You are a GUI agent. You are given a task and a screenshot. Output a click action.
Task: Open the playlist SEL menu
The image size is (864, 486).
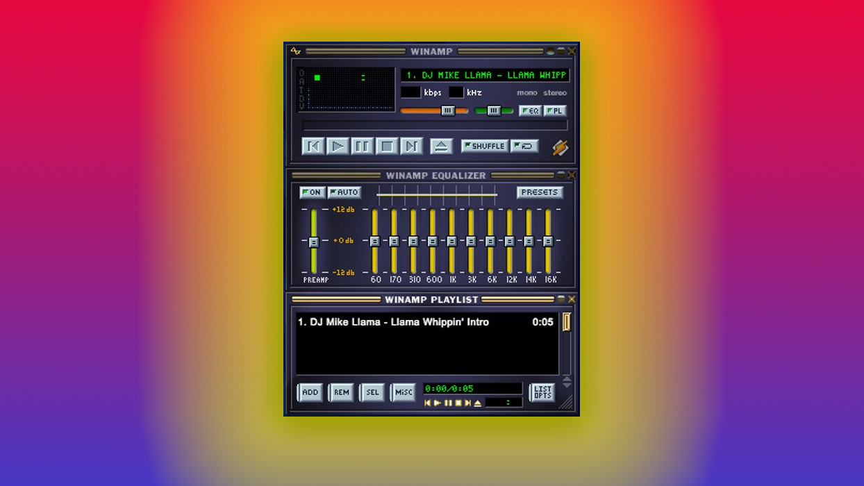pyautogui.click(x=372, y=392)
